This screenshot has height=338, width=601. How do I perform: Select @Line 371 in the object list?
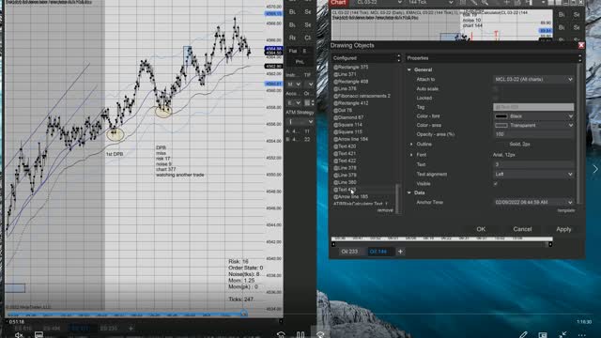345,74
